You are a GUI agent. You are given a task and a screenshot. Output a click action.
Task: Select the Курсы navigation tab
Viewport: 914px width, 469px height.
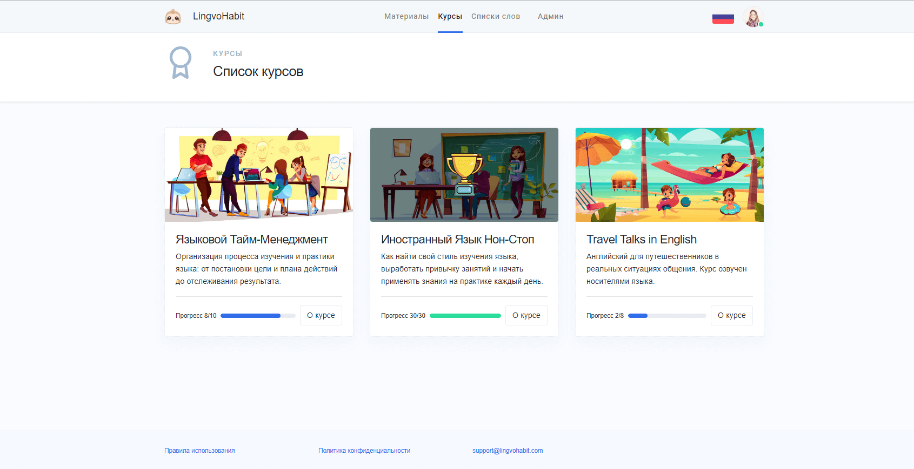click(450, 16)
